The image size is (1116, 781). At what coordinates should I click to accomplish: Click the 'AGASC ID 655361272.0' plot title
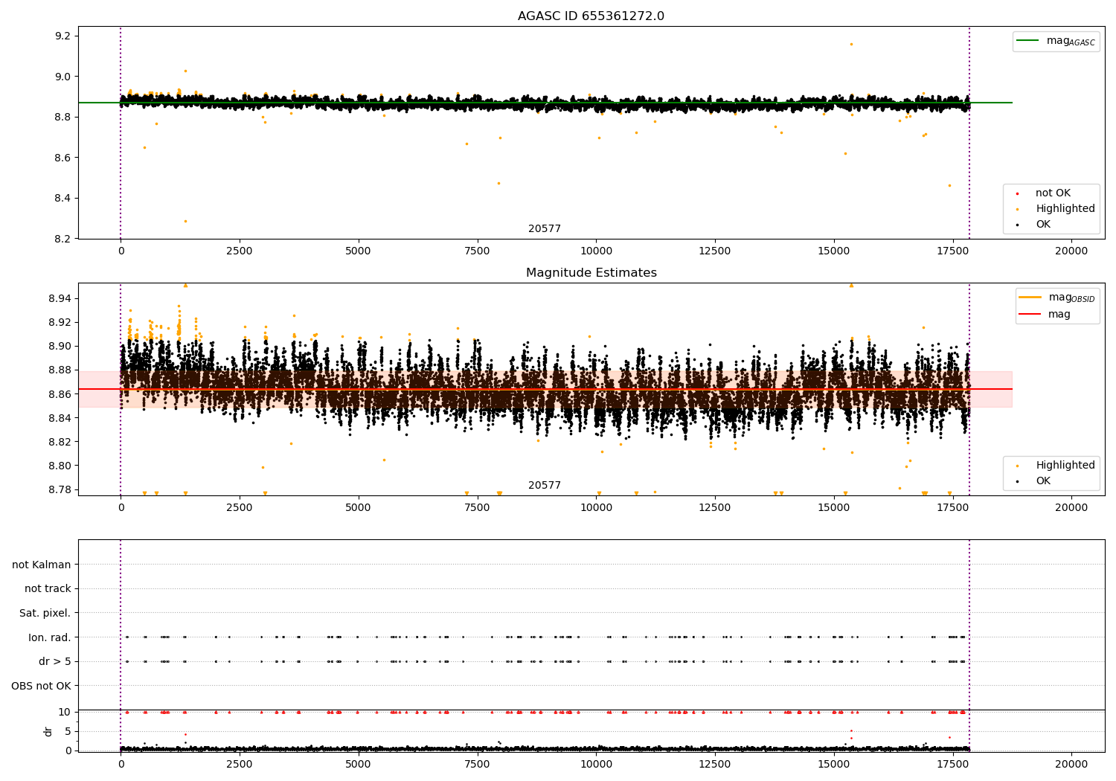tap(591, 16)
